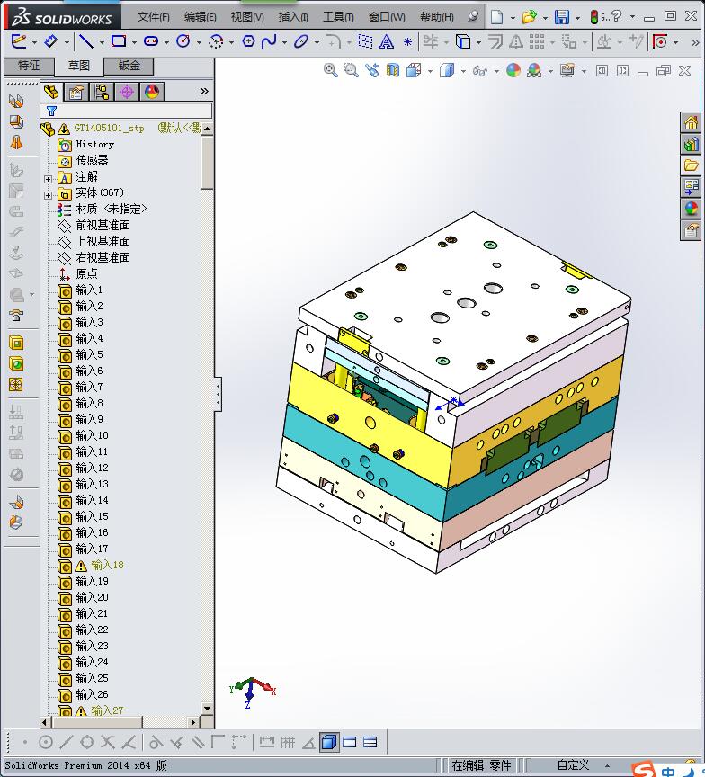Open the Spline tool dropdown arrow
705x777 pixels.
point(284,42)
